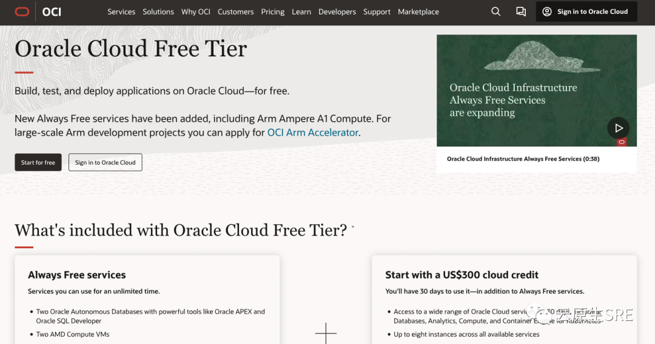Image resolution: width=655 pixels, height=344 pixels.
Task: Open the Customers menu item
Action: click(x=235, y=12)
